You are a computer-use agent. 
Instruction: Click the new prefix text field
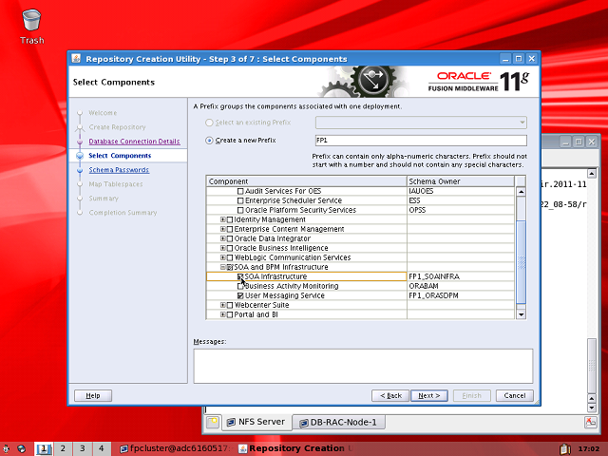coord(421,141)
